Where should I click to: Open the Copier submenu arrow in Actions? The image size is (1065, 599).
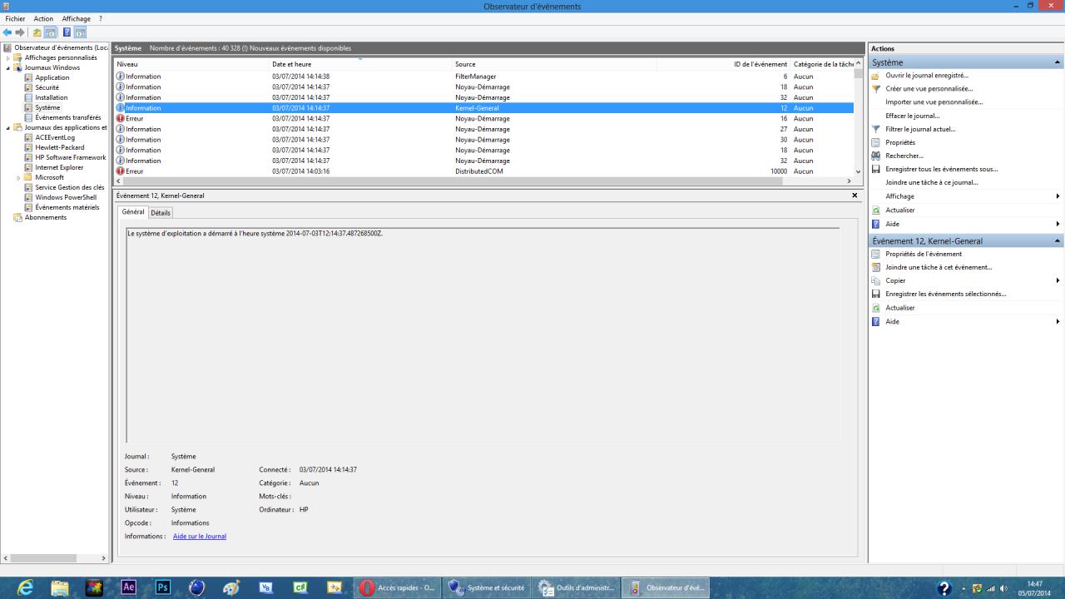(x=1058, y=280)
